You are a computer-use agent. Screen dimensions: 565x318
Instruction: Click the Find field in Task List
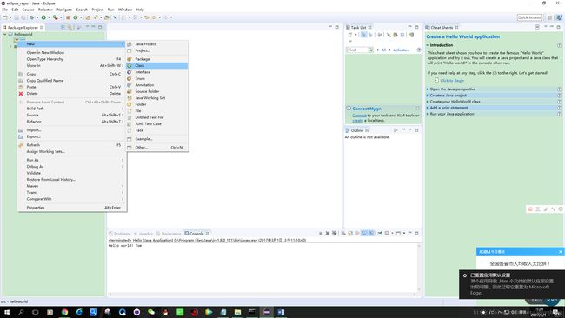[357, 50]
